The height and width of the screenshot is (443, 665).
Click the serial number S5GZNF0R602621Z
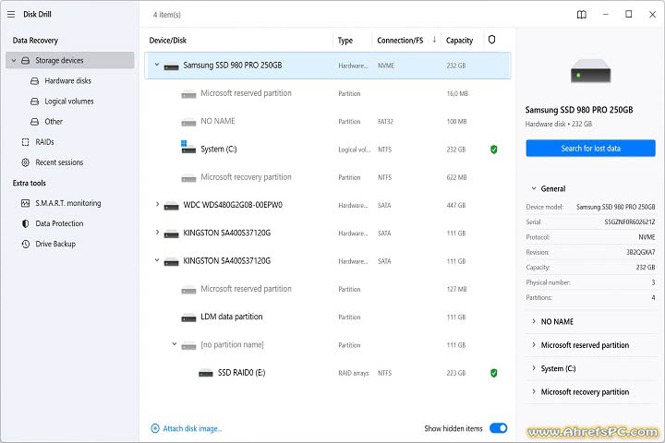pyautogui.click(x=629, y=221)
